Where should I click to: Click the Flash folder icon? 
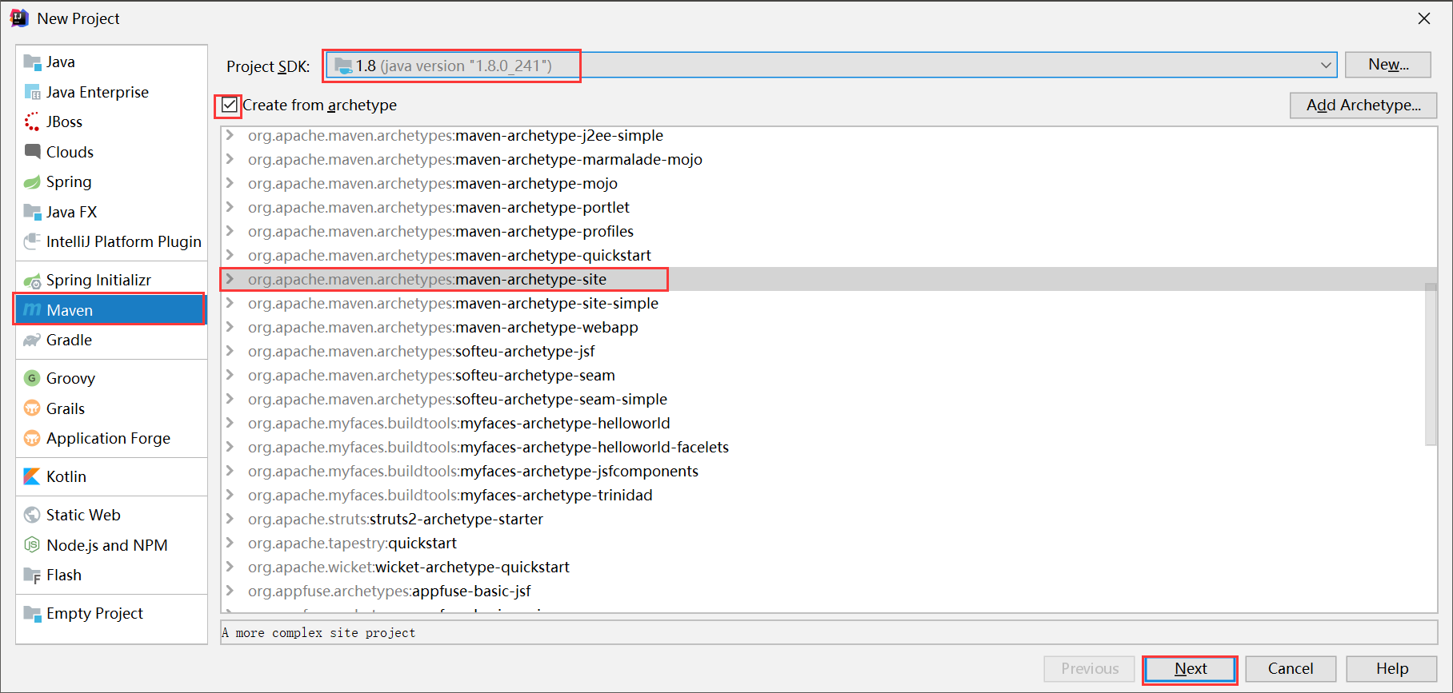tap(32, 575)
